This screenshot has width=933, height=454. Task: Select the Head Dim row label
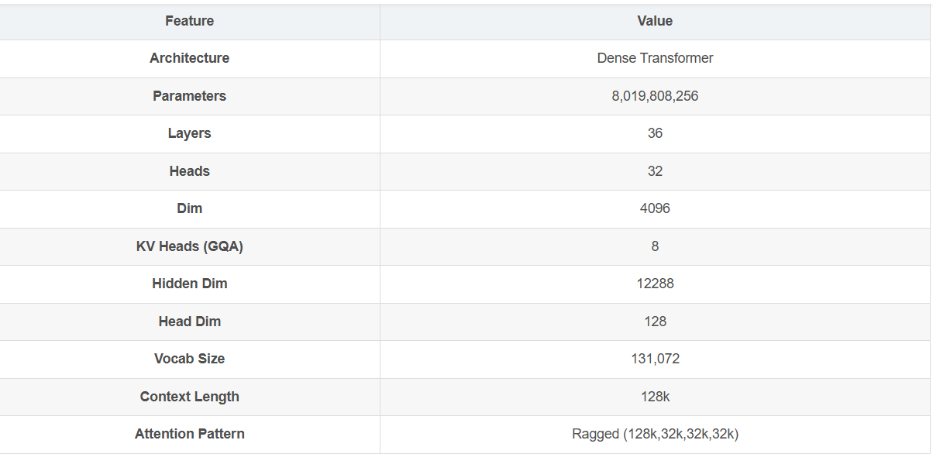(189, 322)
